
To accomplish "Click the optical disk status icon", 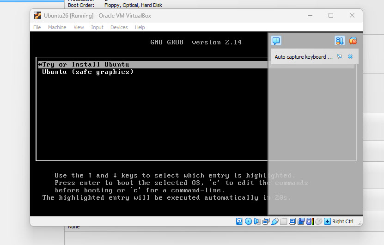I will click(x=248, y=221).
